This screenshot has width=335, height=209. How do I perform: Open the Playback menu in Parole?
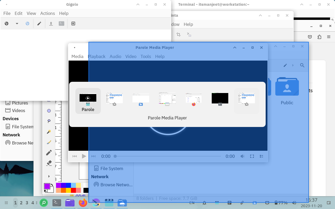coord(97,56)
